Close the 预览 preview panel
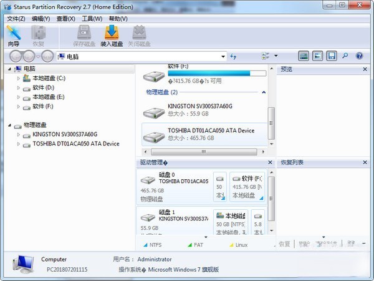374x281 pixels. tap(368, 69)
